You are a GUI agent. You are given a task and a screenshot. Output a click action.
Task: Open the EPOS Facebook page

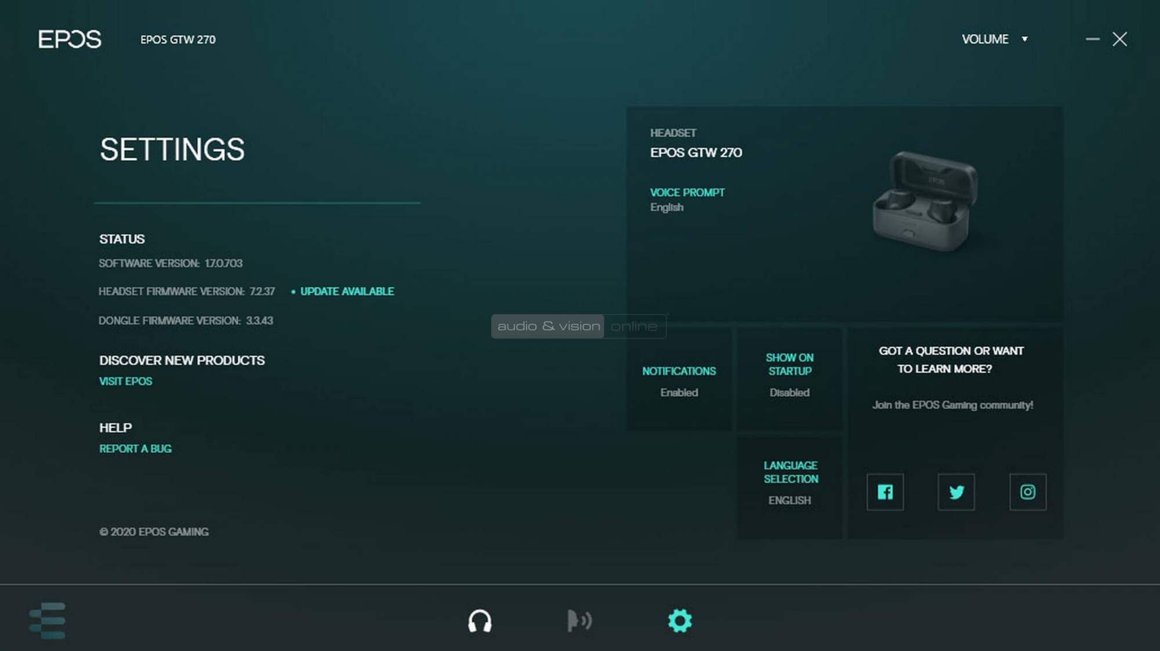885,492
